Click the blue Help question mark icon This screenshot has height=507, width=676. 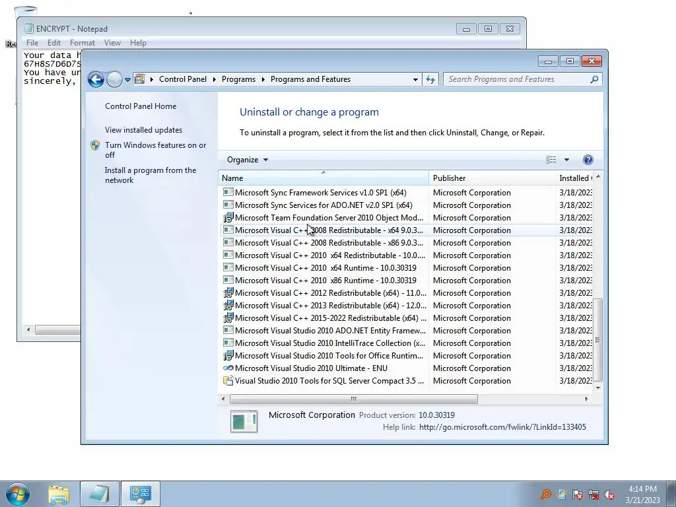588,160
